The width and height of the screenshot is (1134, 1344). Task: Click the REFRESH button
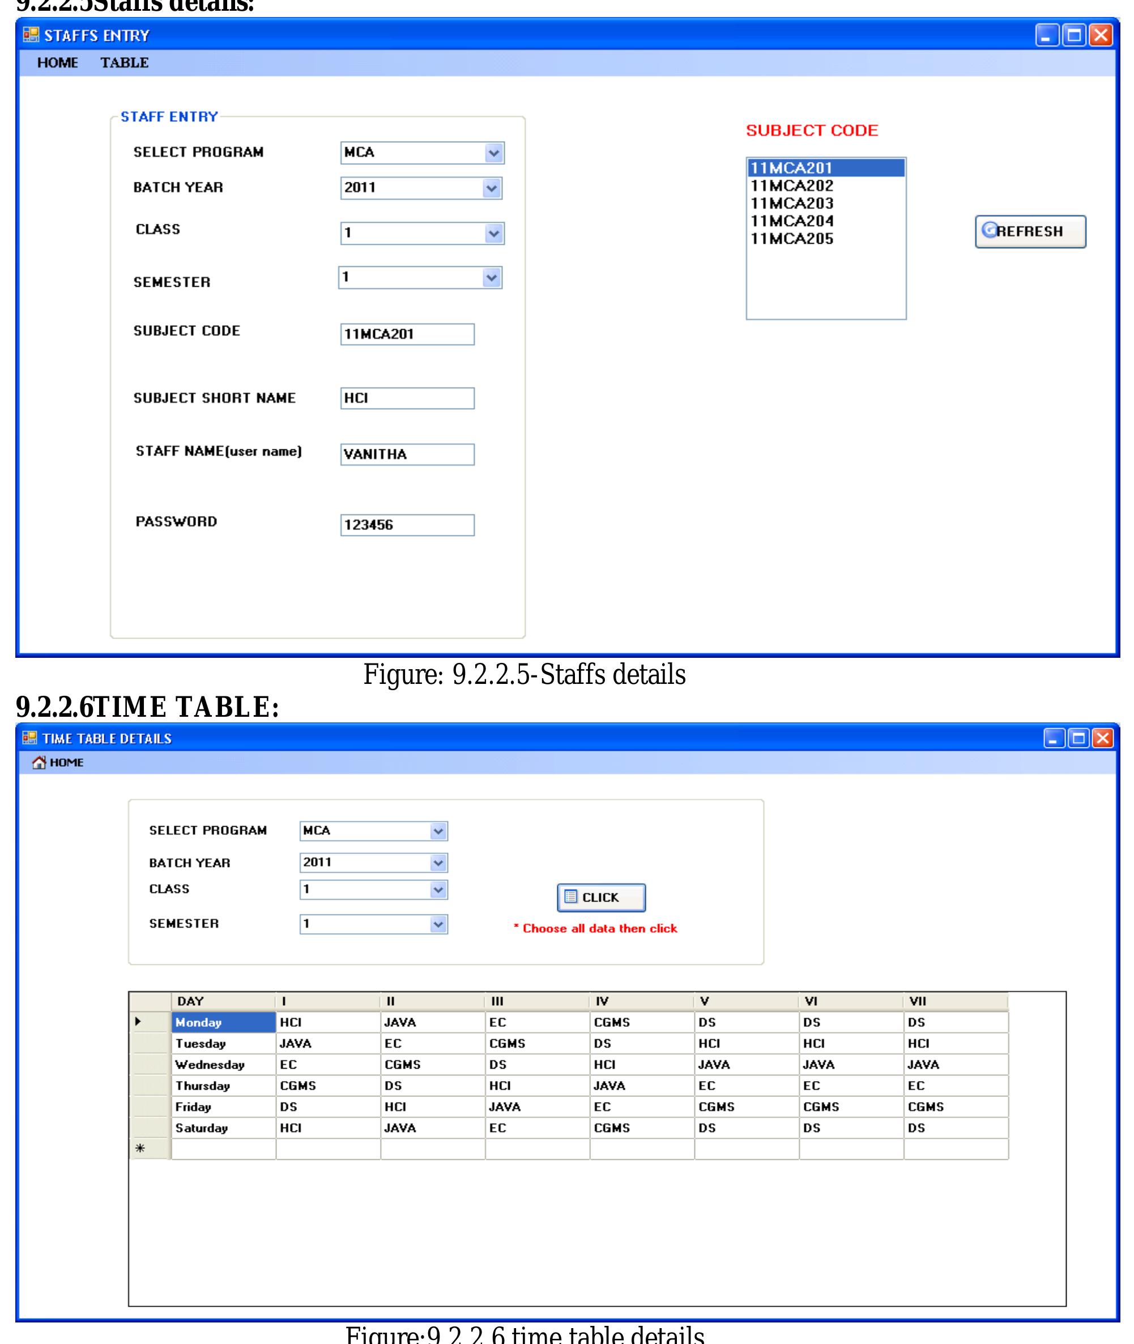[x=1030, y=232]
